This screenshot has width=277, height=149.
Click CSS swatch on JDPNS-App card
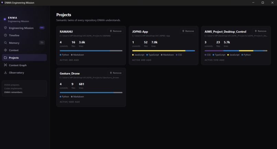tap(177, 55)
